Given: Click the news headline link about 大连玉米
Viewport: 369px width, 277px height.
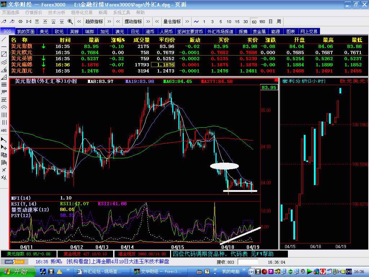Looking at the screenshot, I should 118,261.
